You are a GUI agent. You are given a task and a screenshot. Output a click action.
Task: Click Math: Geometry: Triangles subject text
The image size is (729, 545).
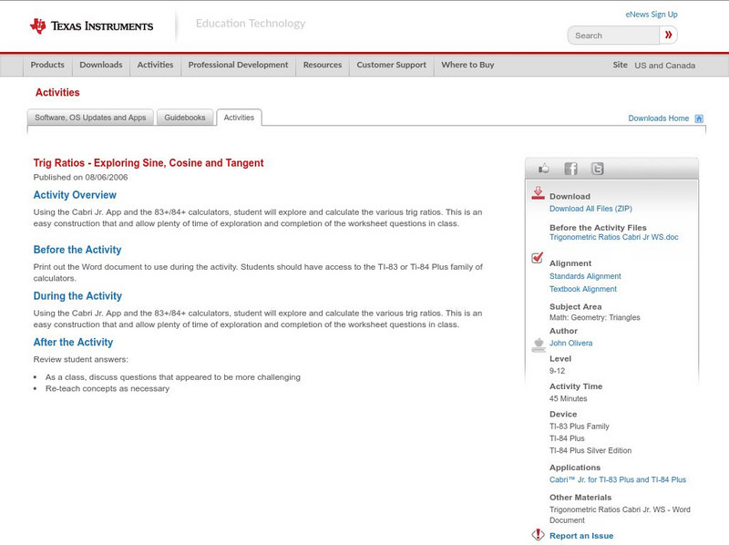pyautogui.click(x=595, y=317)
